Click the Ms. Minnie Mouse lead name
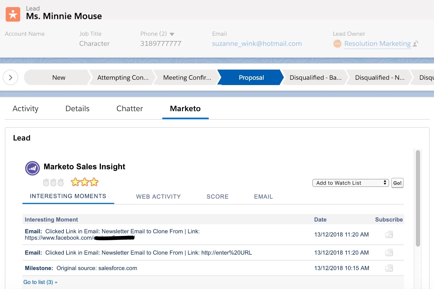Screen dimensions: 434x289 (64, 16)
